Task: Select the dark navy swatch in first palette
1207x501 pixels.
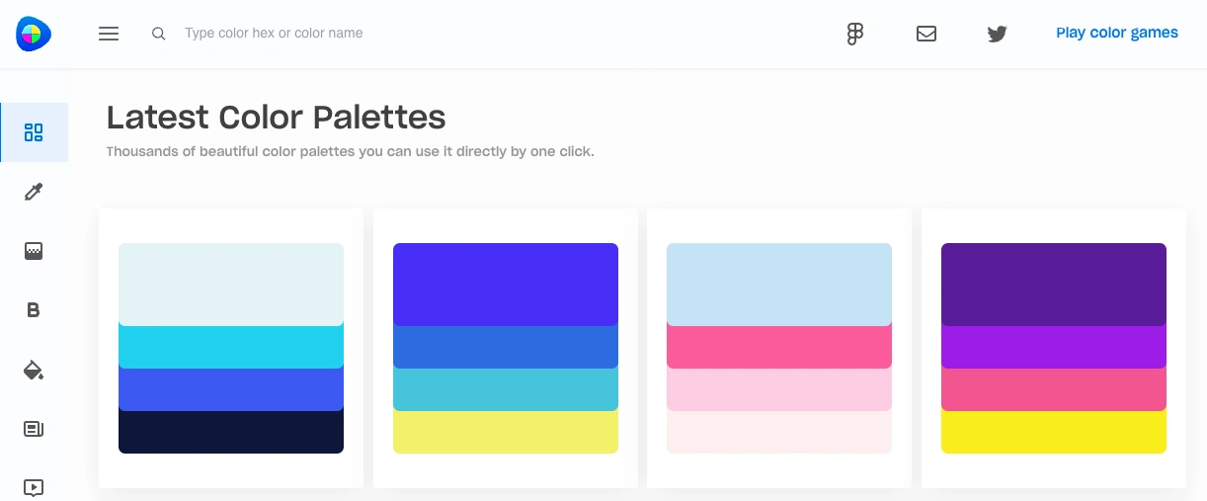Action: point(231,432)
